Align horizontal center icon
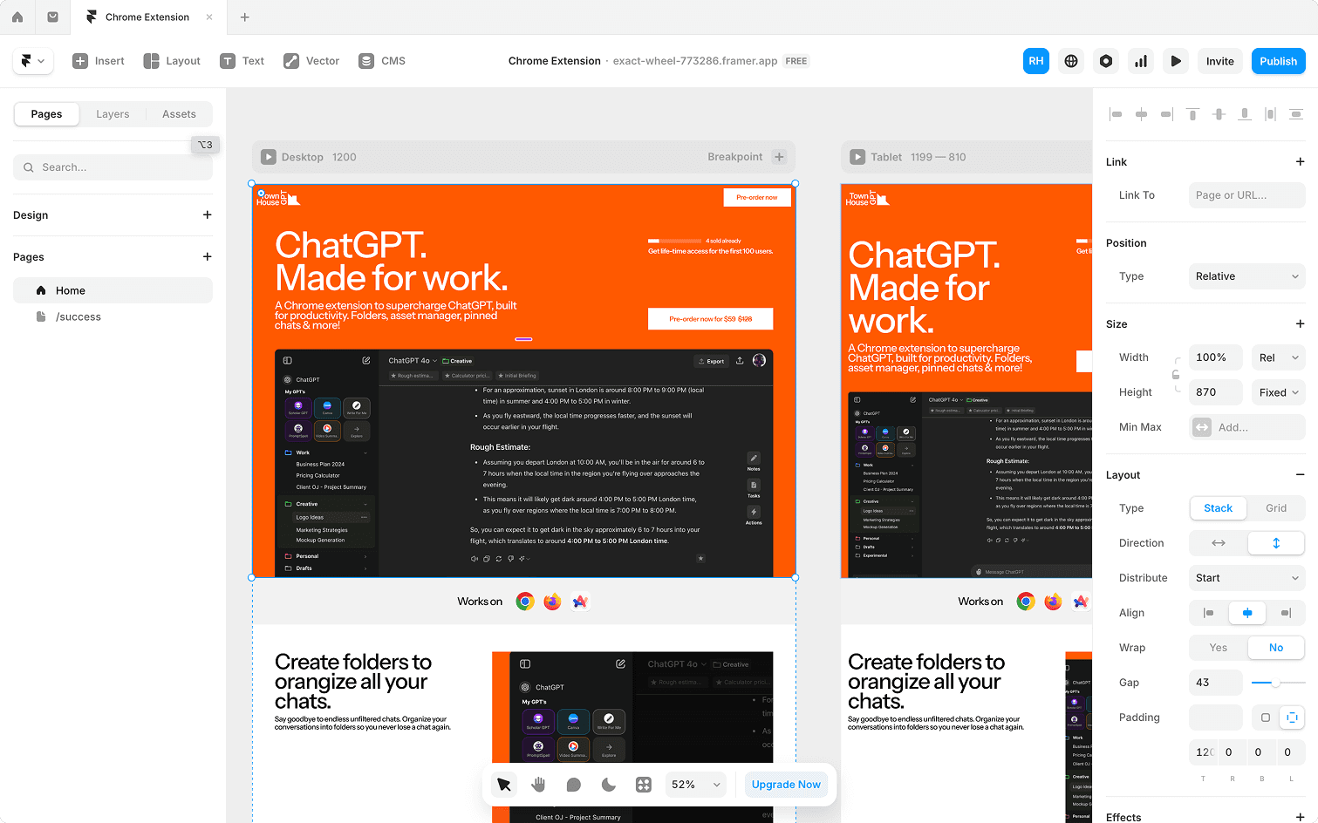 coord(1141,114)
